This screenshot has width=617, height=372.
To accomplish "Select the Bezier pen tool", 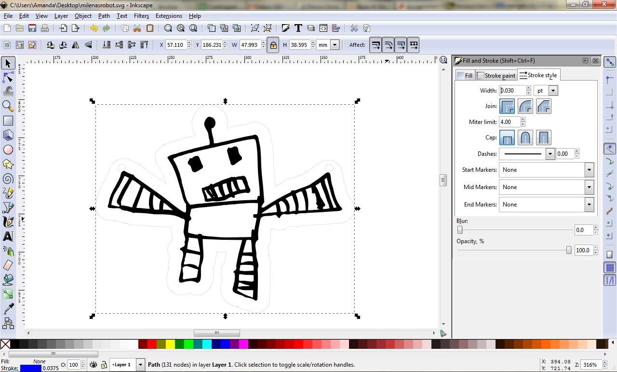I will (x=8, y=207).
